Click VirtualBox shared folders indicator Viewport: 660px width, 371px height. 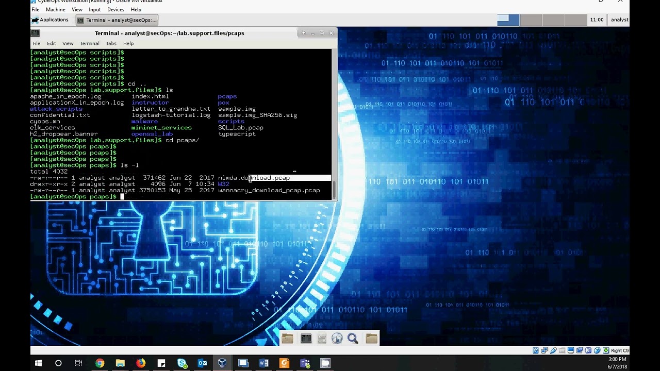pos(562,350)
